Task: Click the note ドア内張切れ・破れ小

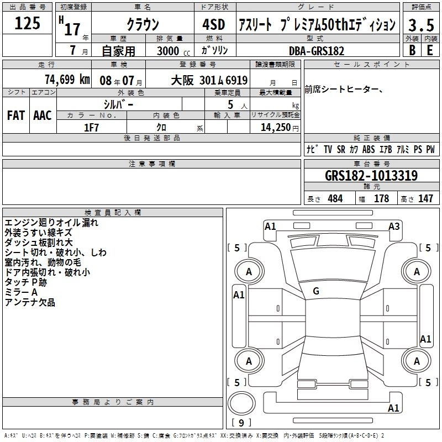Action: click(x=48, y=272)
